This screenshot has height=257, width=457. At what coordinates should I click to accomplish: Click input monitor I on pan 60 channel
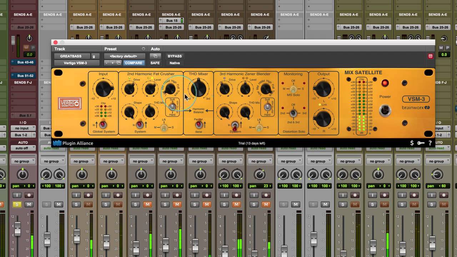click(x=432, y=195)
